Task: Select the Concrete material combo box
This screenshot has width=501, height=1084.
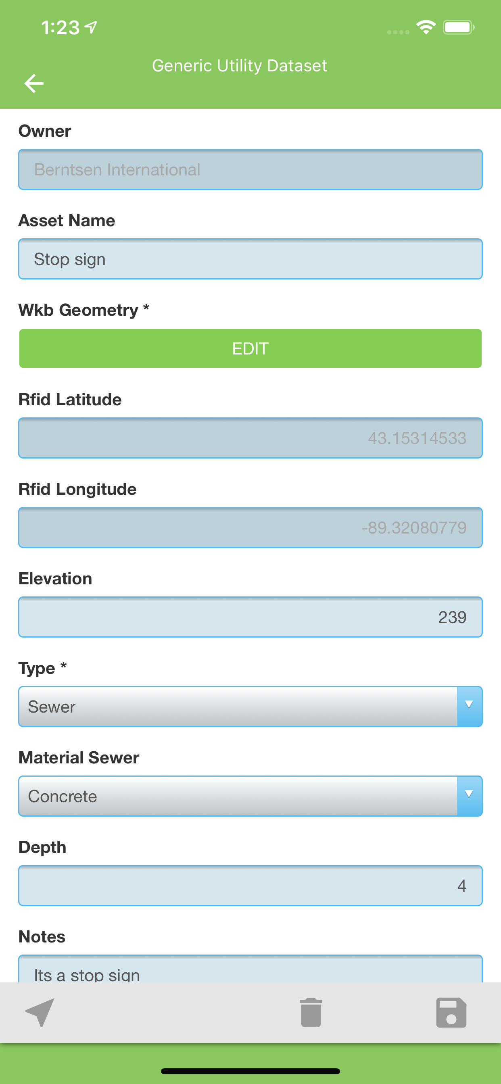Action: (250, 796)
